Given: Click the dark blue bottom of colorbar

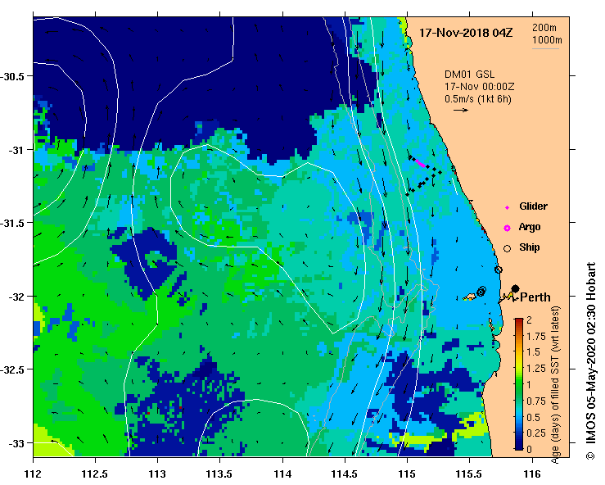Looking at the screenshot, I should pyautogui.click(x=519, y=446).
